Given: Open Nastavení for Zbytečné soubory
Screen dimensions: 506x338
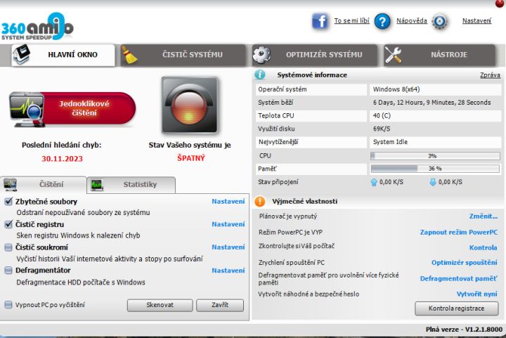Looking at the screenshot, I should [x=228, y=202].
